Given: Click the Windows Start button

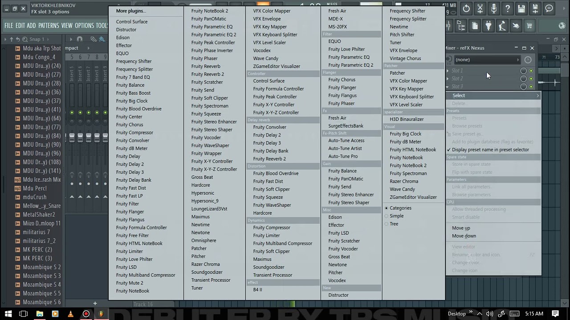Looking at the screenshot, I should (8, 314).
